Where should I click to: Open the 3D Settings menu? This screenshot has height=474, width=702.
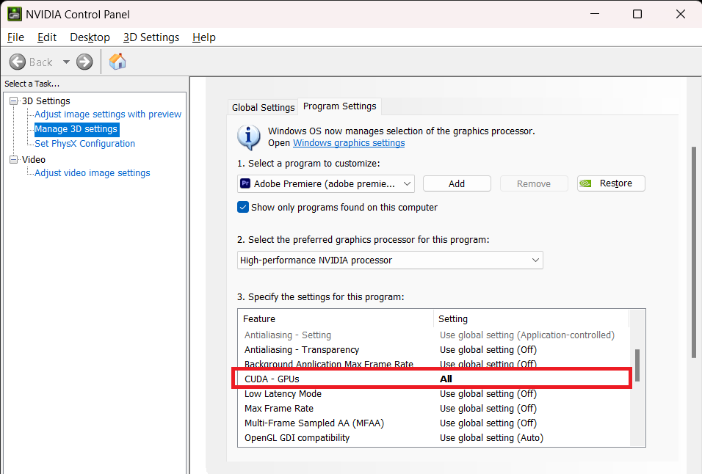[x=151, y=37]
